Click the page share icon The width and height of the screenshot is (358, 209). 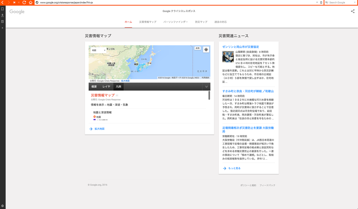point(353,11)
